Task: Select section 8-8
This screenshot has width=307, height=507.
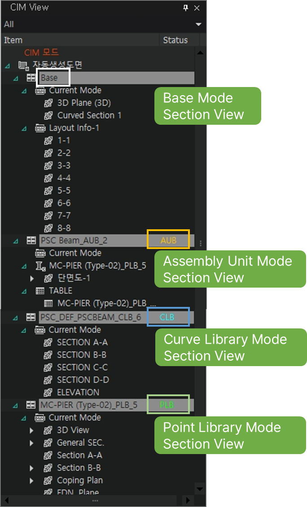Action: coord(64,228)
